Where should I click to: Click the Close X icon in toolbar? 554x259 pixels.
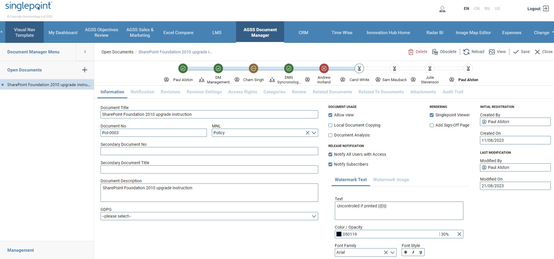537,52
